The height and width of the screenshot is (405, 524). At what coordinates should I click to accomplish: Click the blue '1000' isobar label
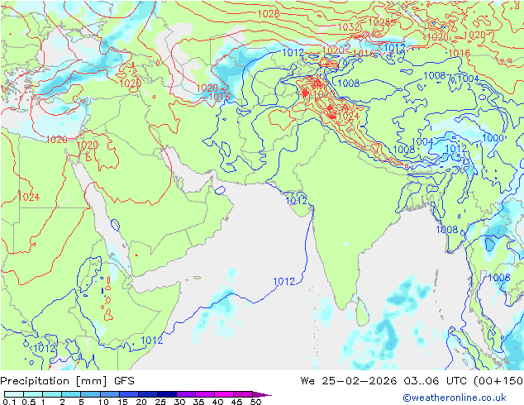[493, 138]
